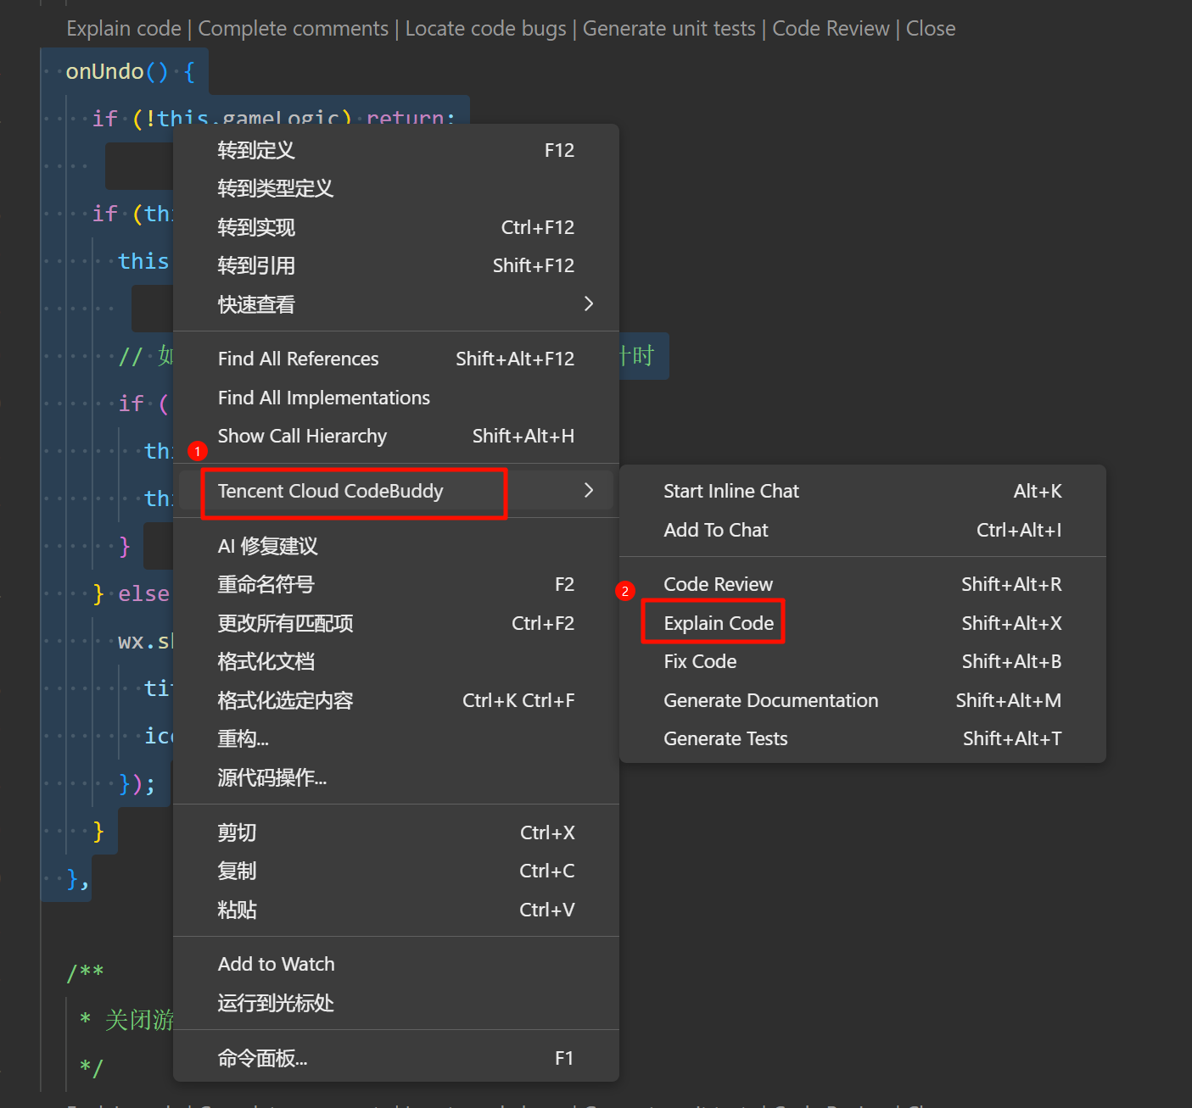Image resolution: width=1192 pixels, height=1108 pixels.
Task: Choose Code Review from CodeBuddy submenu
Action: (x=718, y=584)
